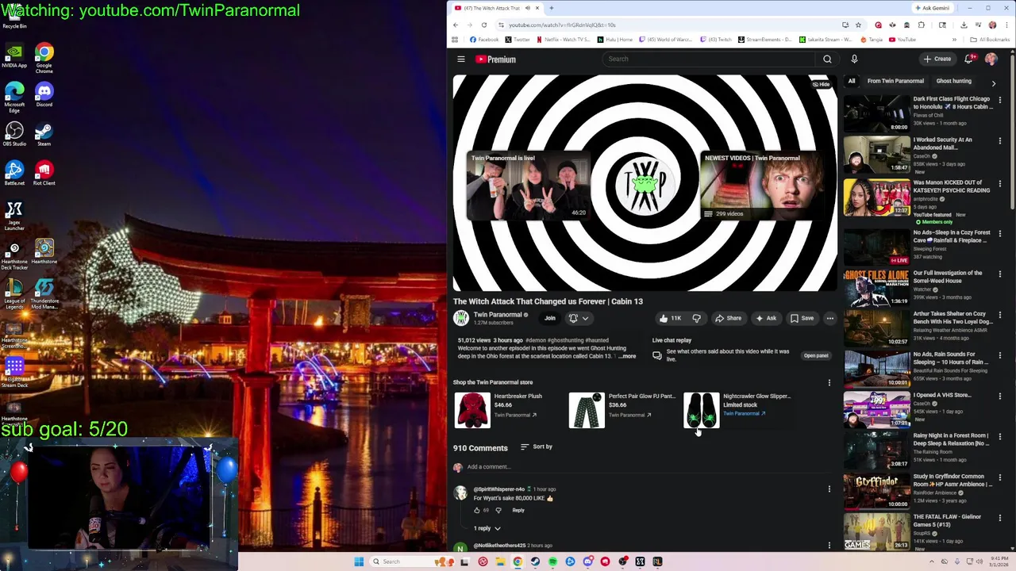Open menu for THE FATAL FLAW video
1016x571 pixels.
click(x=999, y=518)
